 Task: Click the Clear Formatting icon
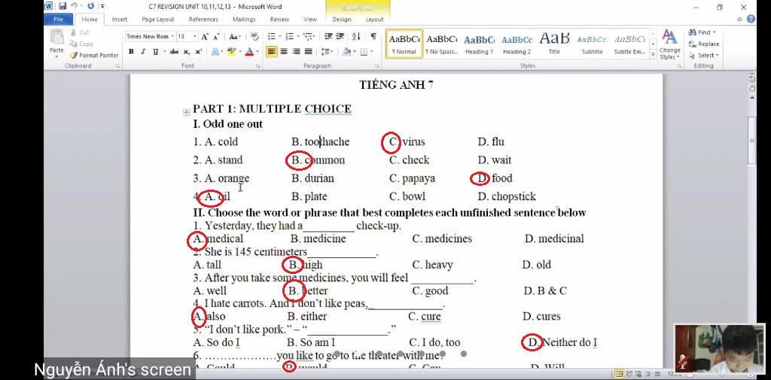tap(254, 36)
